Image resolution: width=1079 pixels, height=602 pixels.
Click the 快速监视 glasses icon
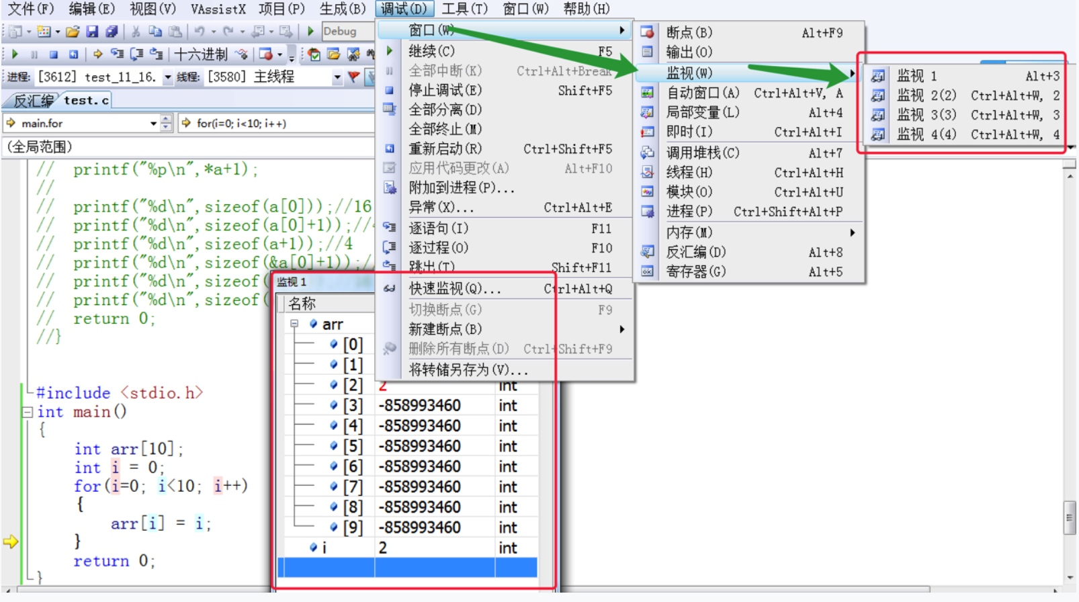click(x=389, y=289)
